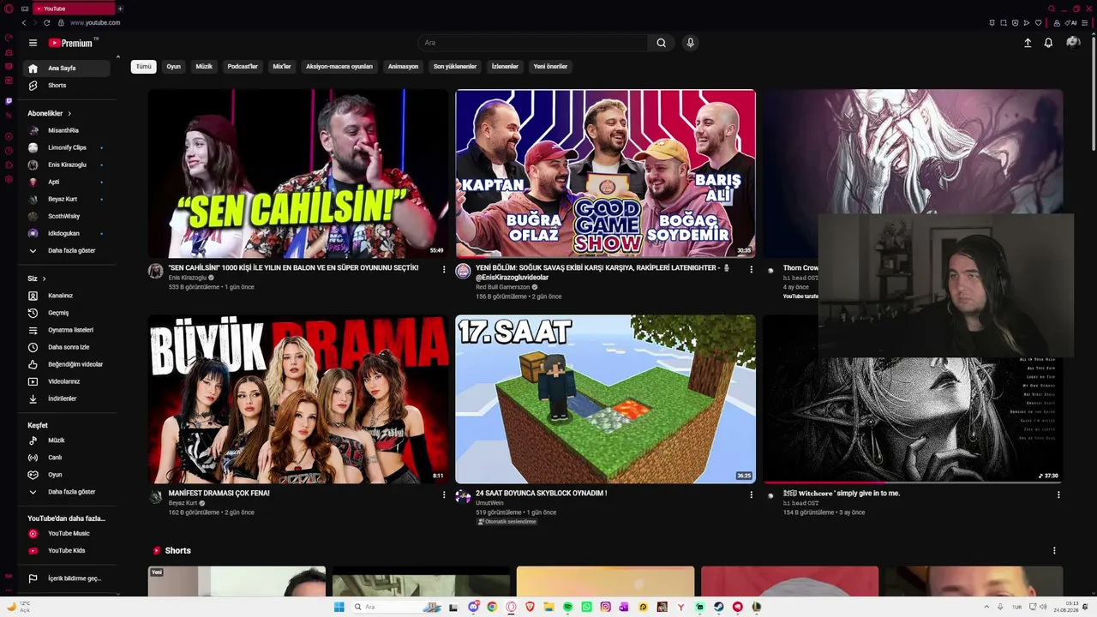
Task: Open the upload/create icon in the header
Action: 1028,43
